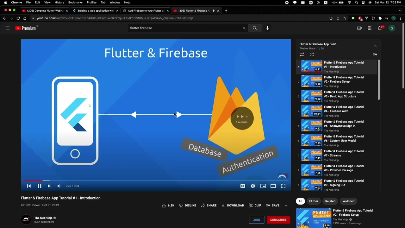The image size is (405, 228).
Task: Collapse the Flutter & Firebase App Build playlist
Action: 375,46
